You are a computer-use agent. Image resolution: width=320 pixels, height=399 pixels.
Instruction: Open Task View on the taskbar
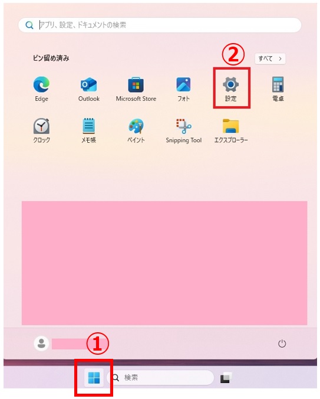(226, 378)
